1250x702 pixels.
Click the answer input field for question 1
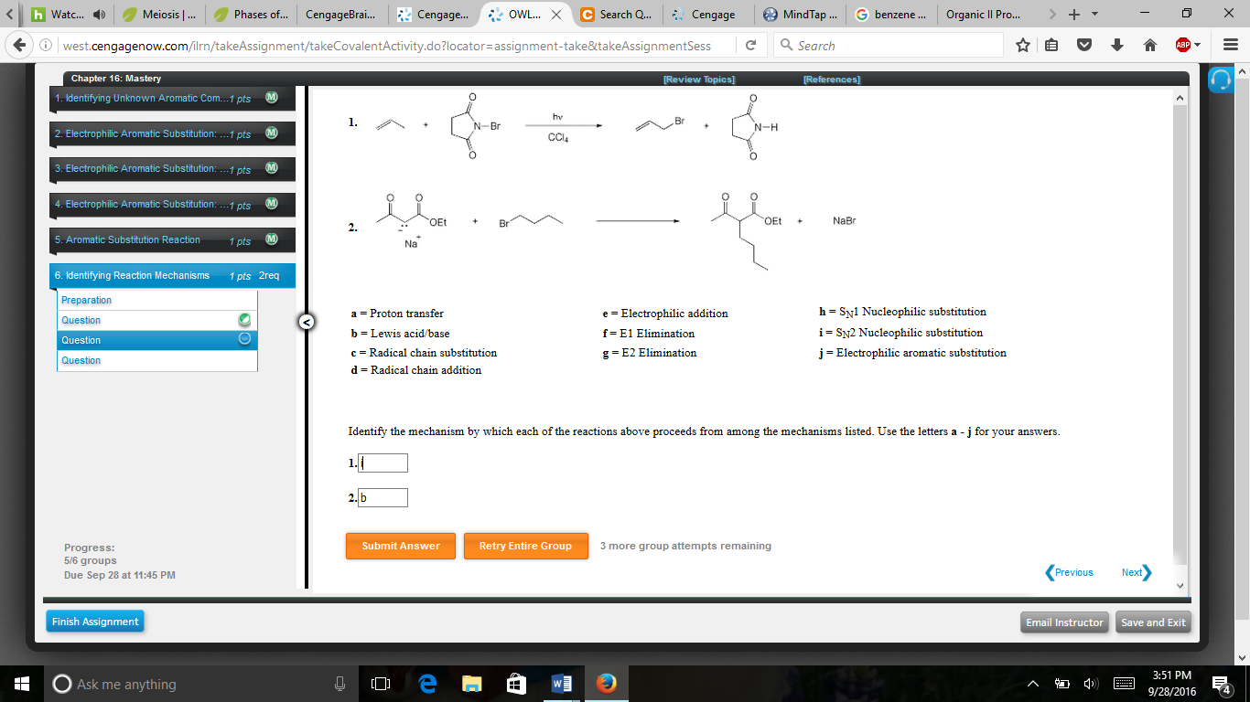382,463
